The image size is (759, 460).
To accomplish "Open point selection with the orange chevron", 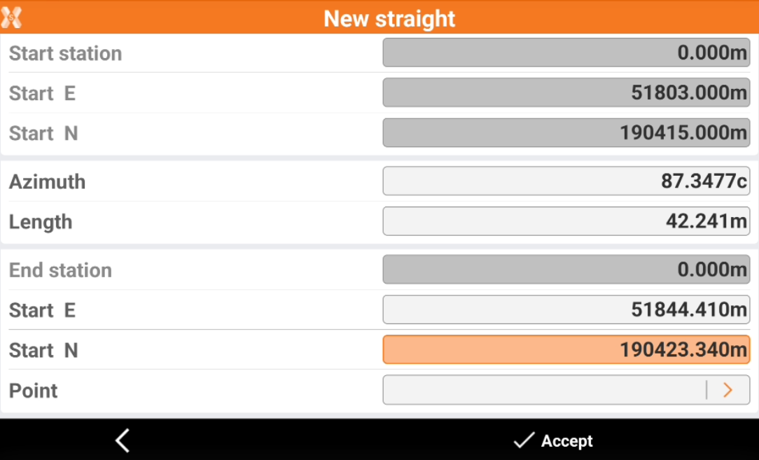I will 728,390.
